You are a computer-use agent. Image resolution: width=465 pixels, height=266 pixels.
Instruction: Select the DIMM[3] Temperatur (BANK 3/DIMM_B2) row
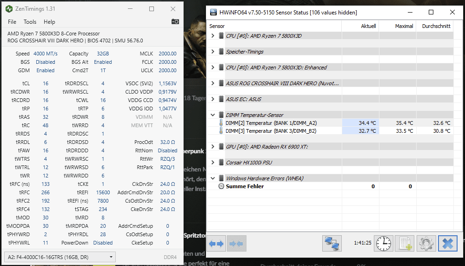(330, 131)
